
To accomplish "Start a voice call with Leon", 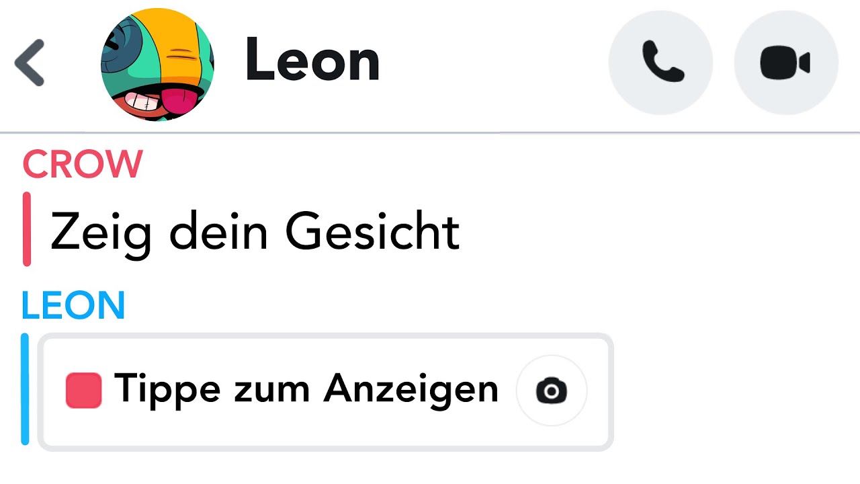I will (x=660, y=63).
